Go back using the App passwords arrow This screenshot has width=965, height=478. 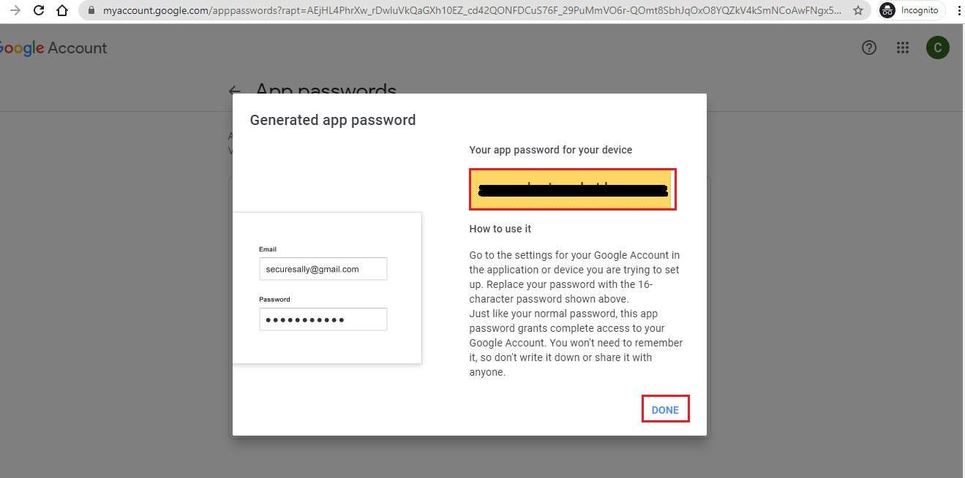tap(235, 91)
